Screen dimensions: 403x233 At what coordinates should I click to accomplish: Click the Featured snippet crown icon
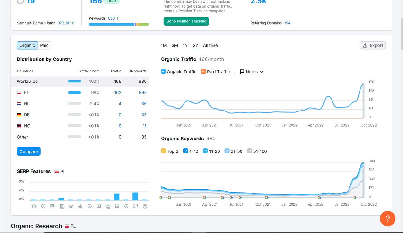pos(108,207)
